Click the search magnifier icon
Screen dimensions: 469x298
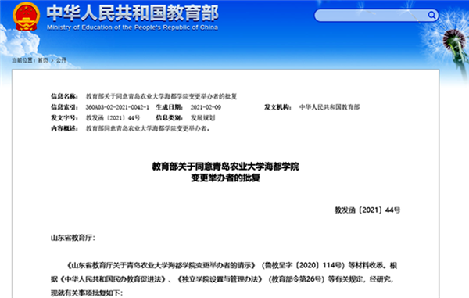(431, 15)
